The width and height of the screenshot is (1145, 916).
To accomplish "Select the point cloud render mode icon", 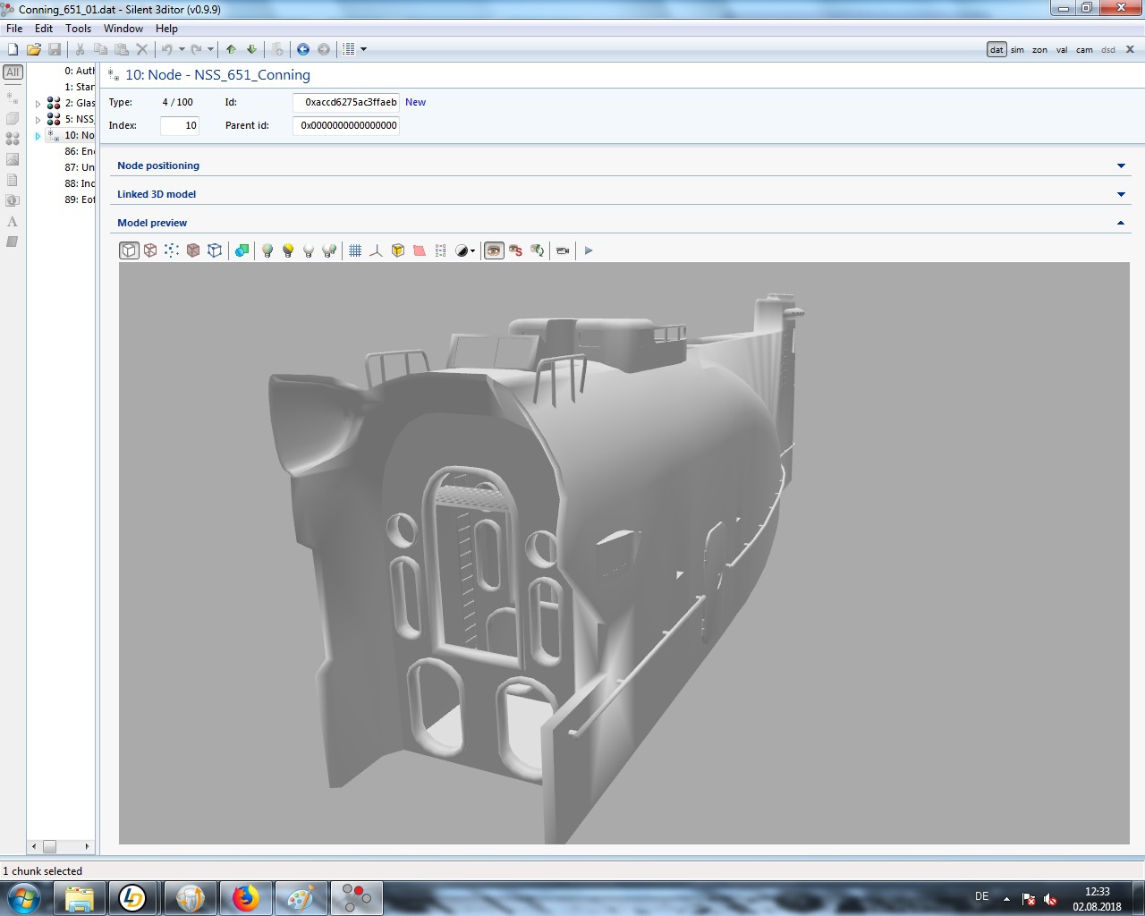I will 172,250.
